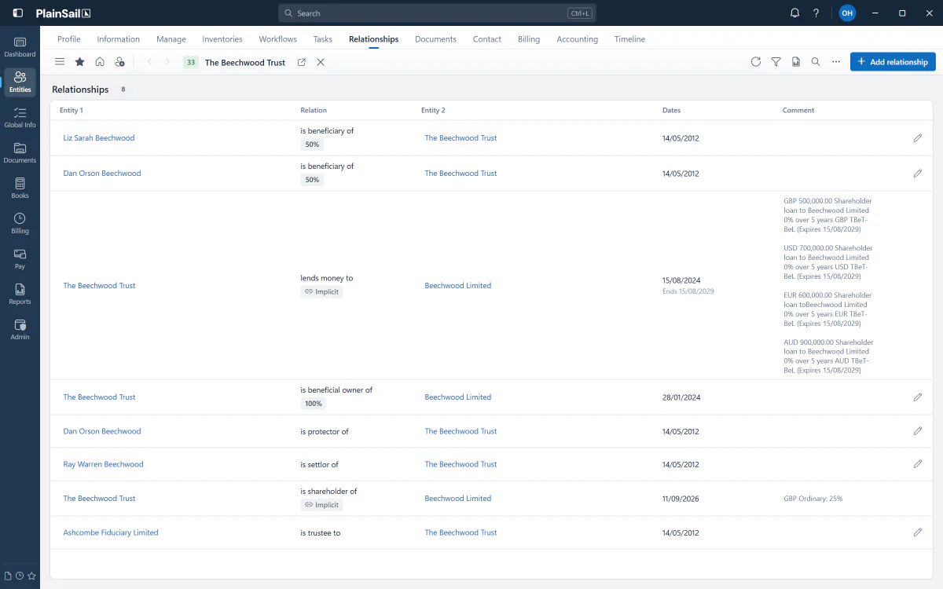Open the Liz Sarah Beechwood link

pyautogui.click(x=99, y=138)
